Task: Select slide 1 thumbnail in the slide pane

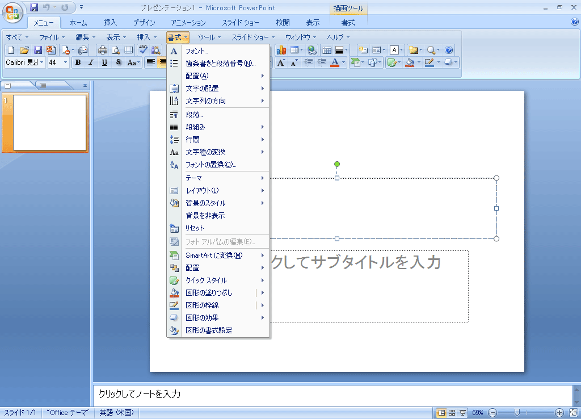Action: pyautogui.click(x=50, y=123)
